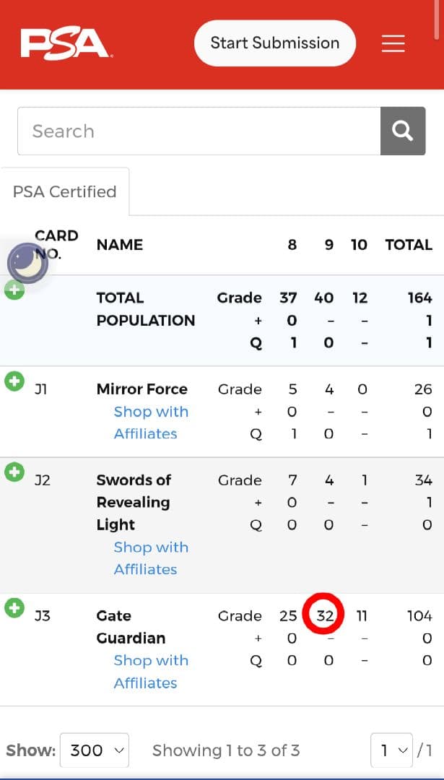Open the page number dropdown
Screen dimensions: 444x780
click(x=391, y=750)
